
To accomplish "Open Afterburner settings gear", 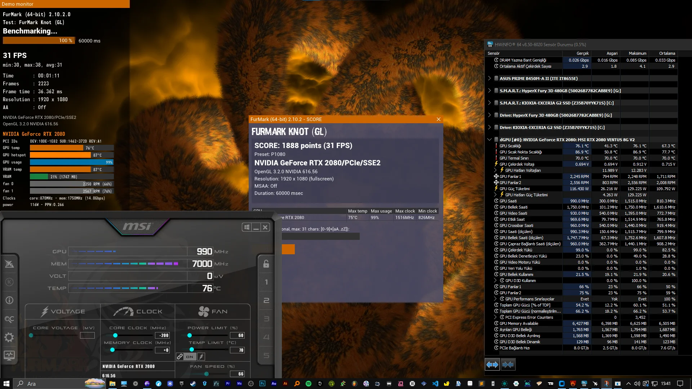I will coord(9,337).
